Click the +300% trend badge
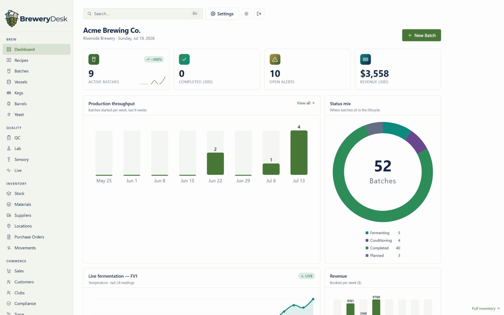This screenshot has width=504, height=315. 154,59
